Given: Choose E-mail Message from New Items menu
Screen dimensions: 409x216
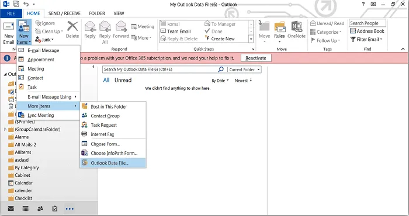Looking at the screenshot, I should (x=48, y=50).
